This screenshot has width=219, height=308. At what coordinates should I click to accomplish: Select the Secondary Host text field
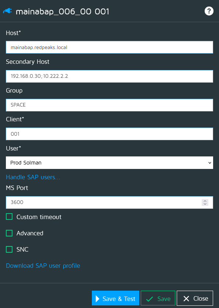click(x=109, y=76)
